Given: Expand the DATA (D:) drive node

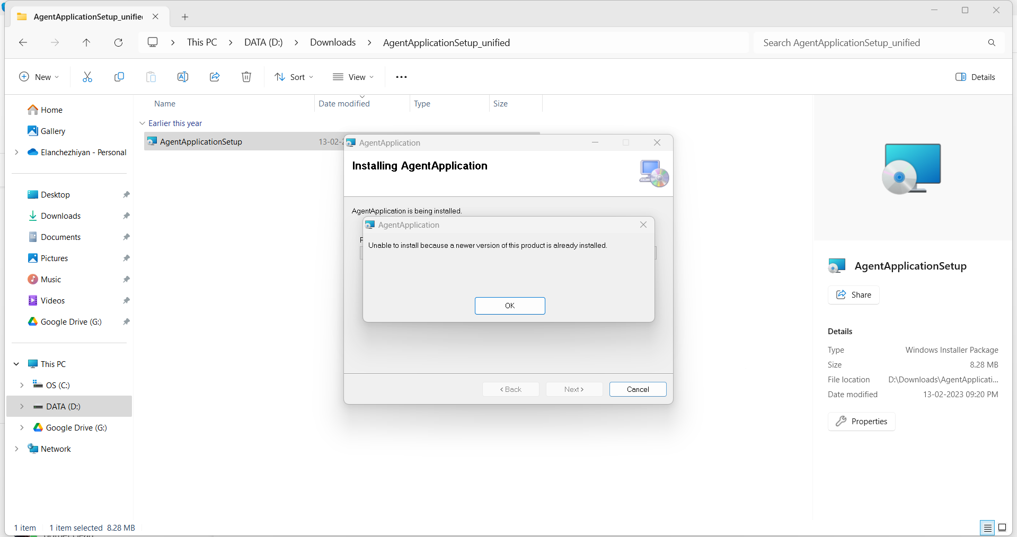Looking at the screenshot, I should (x=22, y=406).
